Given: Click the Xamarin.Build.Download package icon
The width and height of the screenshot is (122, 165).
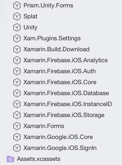Looking at the screenshot, I should pos(17,49).
